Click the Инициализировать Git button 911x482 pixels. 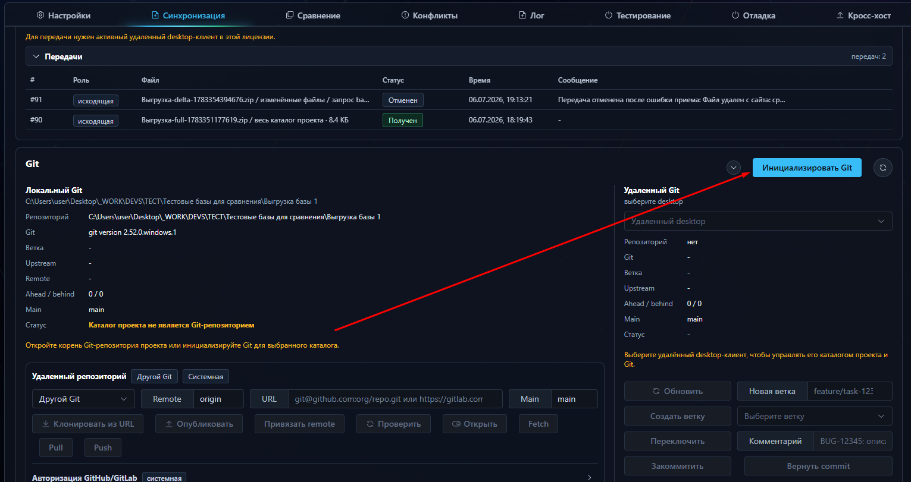point(807,168)
